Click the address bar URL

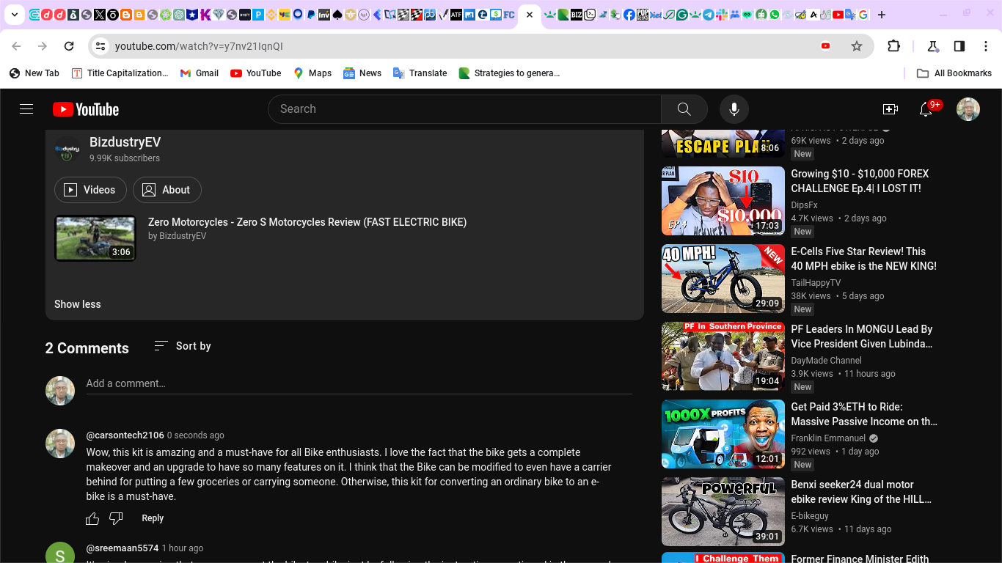click(199, 46)
